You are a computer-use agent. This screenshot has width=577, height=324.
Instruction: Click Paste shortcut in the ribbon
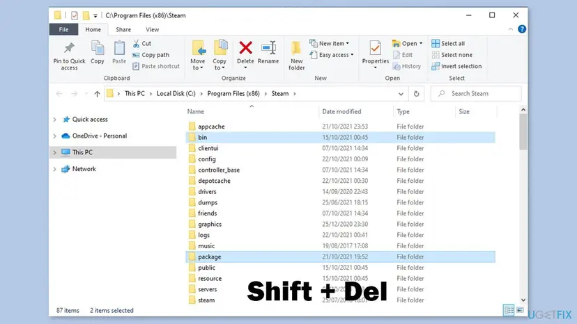tap(156, 66)
